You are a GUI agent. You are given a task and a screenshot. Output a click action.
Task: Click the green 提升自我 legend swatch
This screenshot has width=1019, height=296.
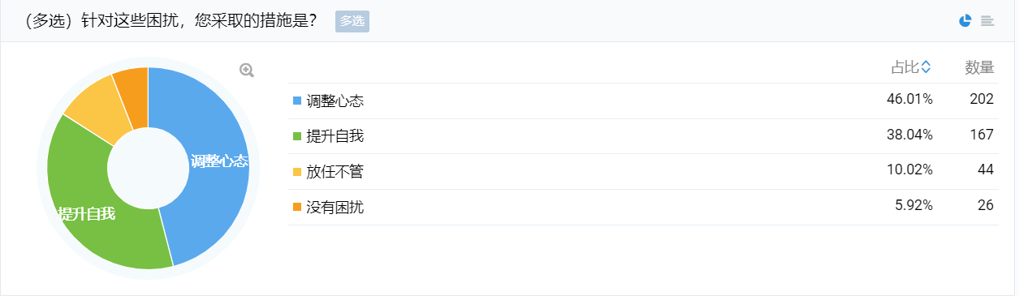click(297, 136)
